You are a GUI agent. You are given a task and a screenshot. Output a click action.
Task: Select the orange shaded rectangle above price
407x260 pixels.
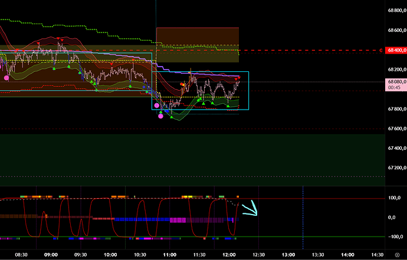[x=197, y=44]
